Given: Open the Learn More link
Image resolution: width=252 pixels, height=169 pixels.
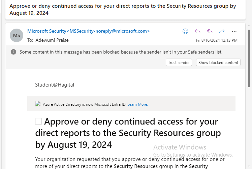Looking at the screenshot, I should coord(137,104).
